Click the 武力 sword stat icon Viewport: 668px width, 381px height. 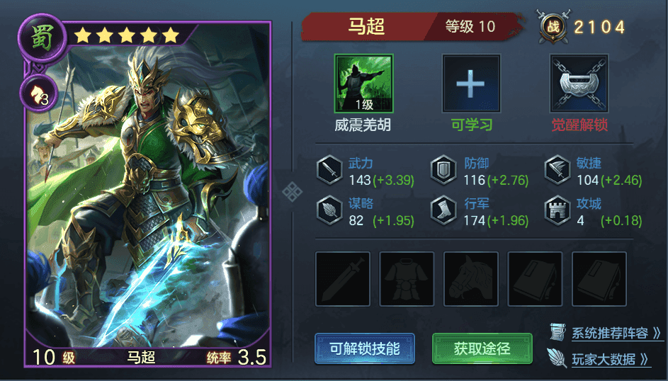click(329, 170)
